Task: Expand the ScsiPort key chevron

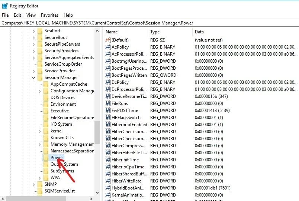Action: point(34,31)
